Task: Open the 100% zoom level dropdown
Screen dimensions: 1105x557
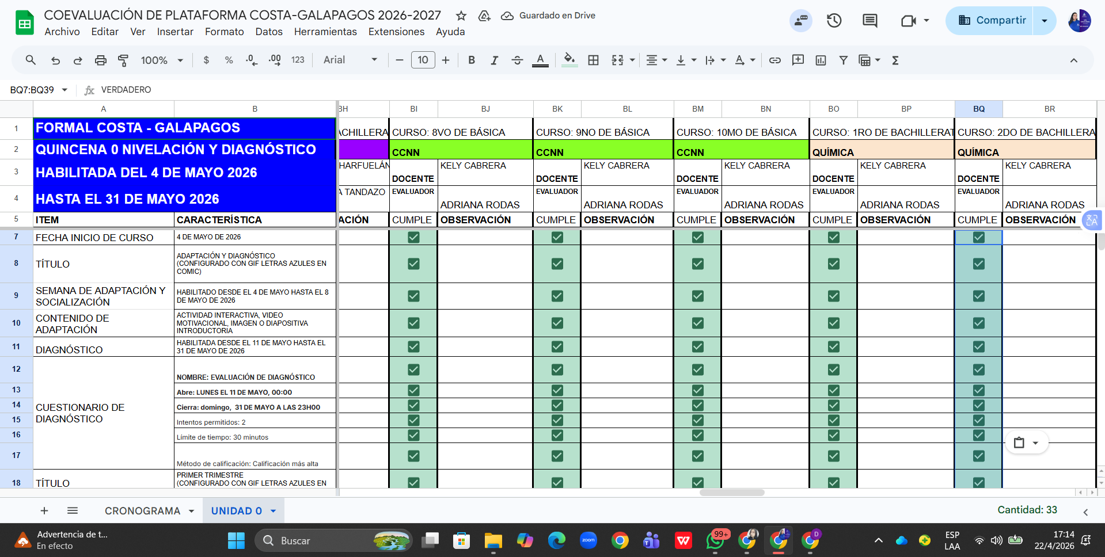Action: tap(162, 60)
